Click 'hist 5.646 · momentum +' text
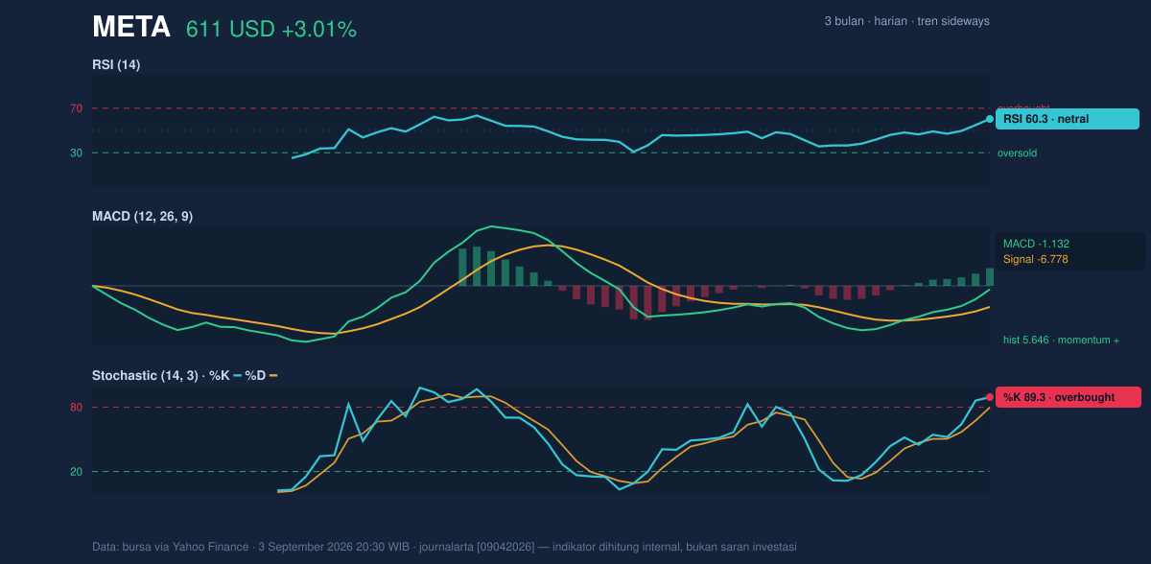Screen dimensions: 1151x564 point(1061,340)
